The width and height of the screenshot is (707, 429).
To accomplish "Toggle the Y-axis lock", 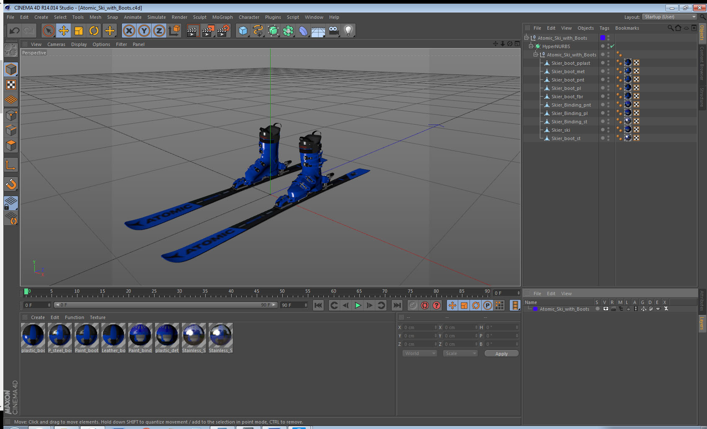I will pyautogui.click(x=144, y=31).
